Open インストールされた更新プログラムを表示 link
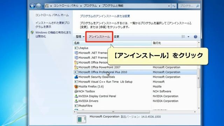224x126 pixels. click(52, 25)
